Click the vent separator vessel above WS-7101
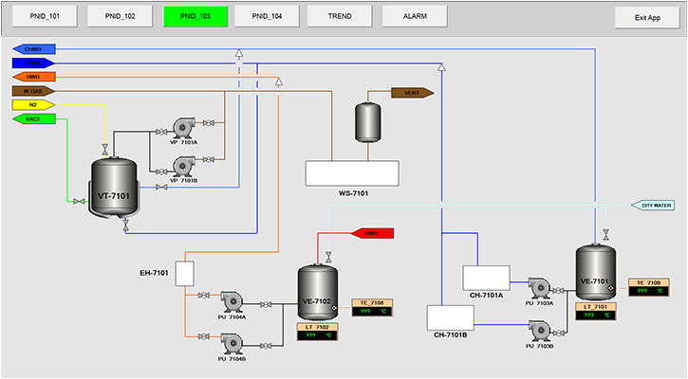 coord(367,122)
